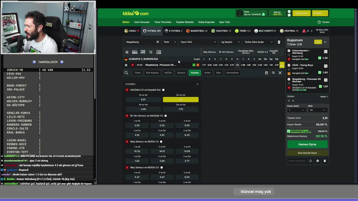Click the chat panel scrollbar down arrow
Image resolution: width=358 pixels, height=201 pixels.
point(95,179)
